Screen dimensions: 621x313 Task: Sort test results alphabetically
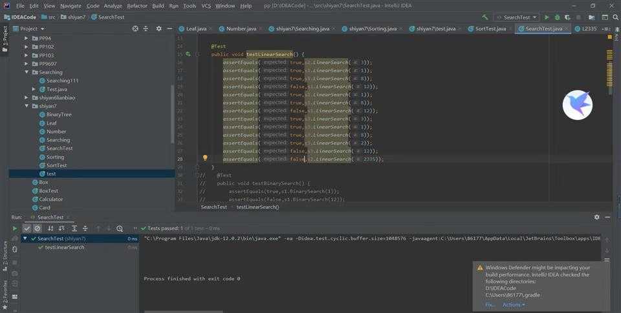click(50, 228)
